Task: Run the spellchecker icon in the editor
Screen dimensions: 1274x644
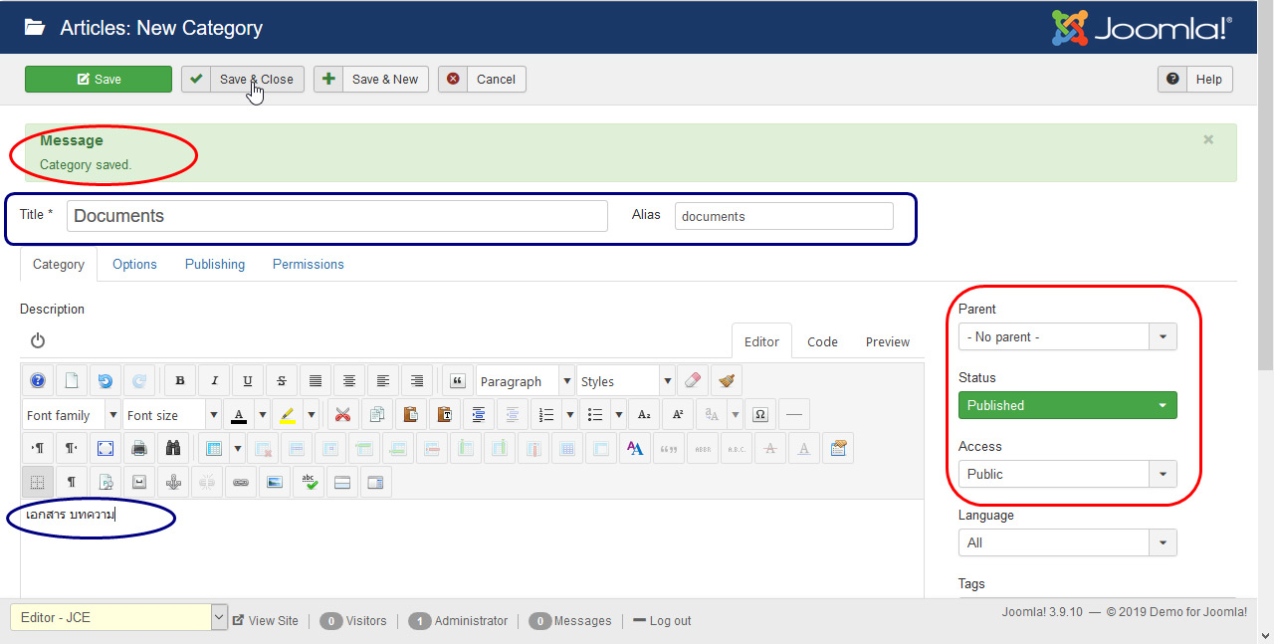Action: (x=309, y=482)
